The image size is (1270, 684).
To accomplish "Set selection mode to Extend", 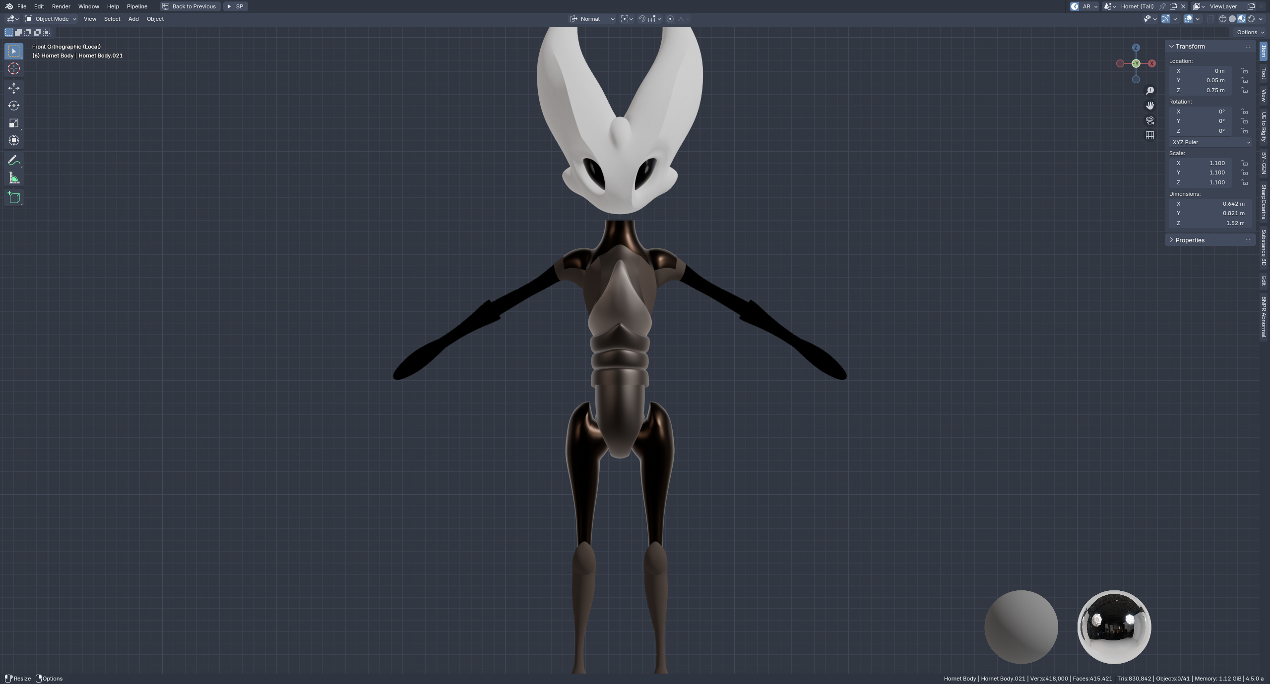I will tap(18, 32).
